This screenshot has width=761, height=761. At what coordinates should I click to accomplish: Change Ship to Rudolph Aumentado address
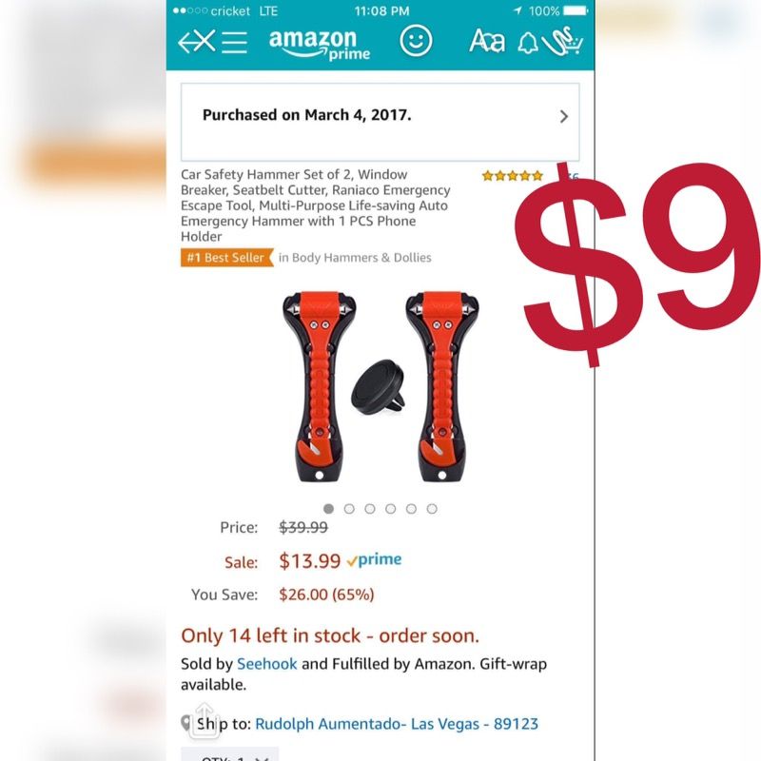[397, 724]
